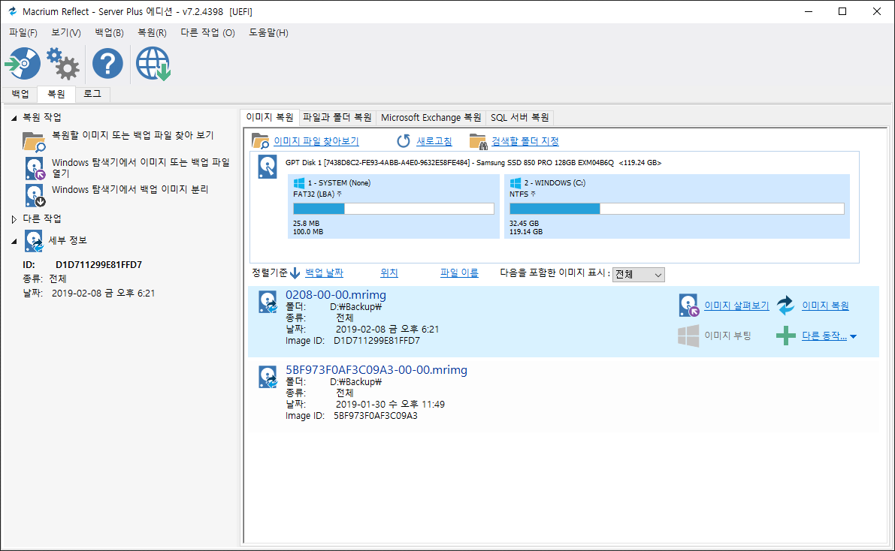This screenshot has width=895, height=551.
Task: Click the 2 - WINDOWS (C:) partition label
Action: pyautogui.click(x=555, y=183)
